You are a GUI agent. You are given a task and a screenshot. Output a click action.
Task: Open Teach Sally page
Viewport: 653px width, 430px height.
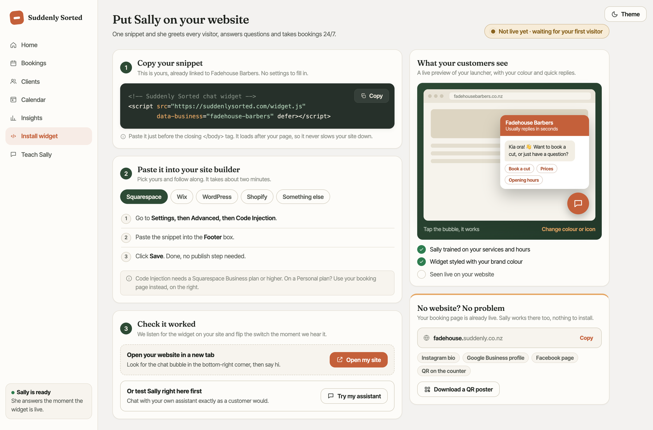coord(49,155)
